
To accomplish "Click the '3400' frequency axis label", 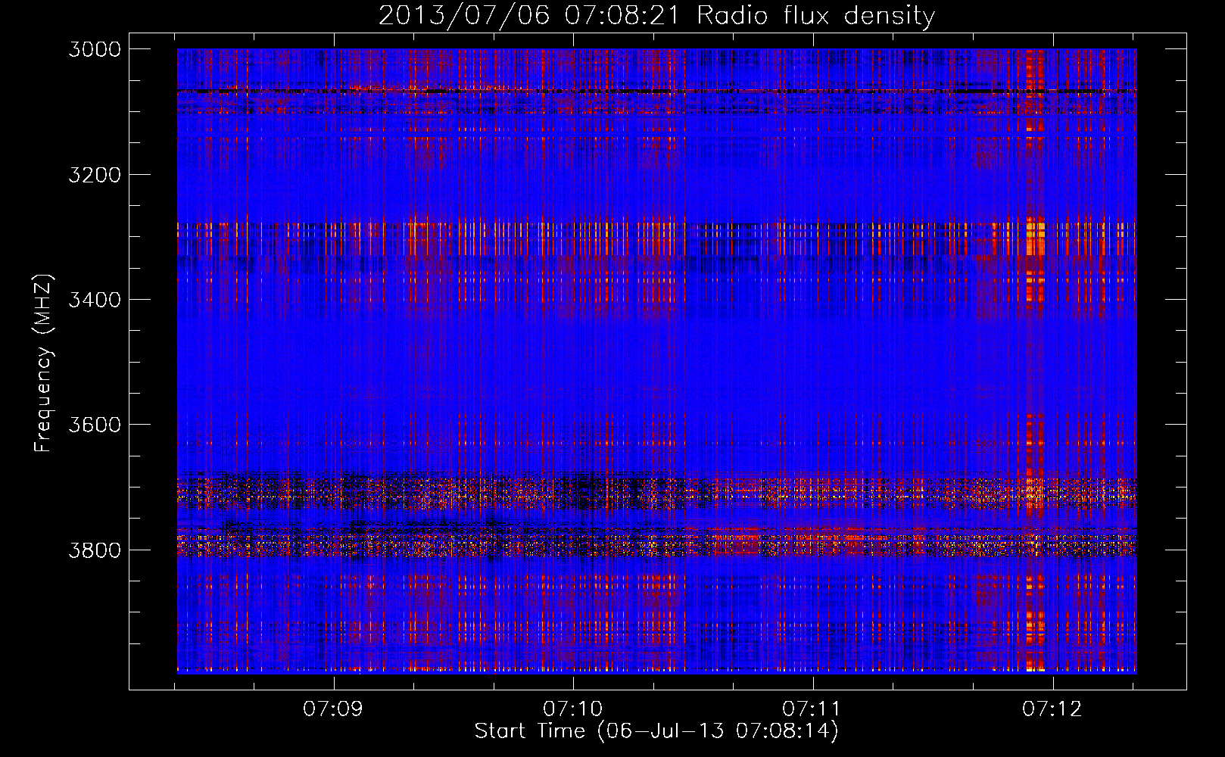I will pyautogui.click(x=95, y=300).
